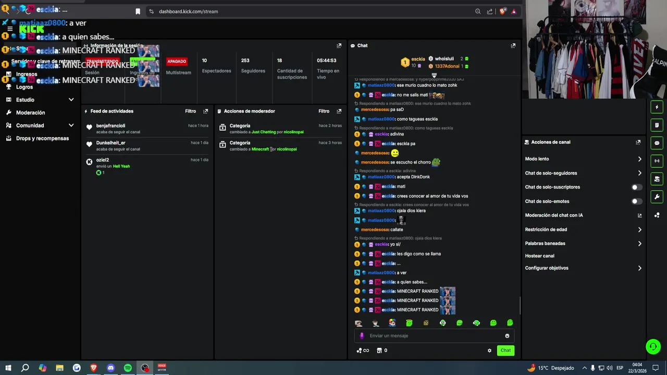Bookmark this page in browser
The width and height of the screenshot is (667, 375).
click(138, 11)
